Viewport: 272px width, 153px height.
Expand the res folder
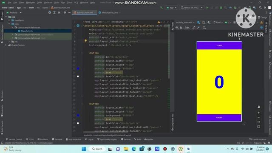coord(9,42)
